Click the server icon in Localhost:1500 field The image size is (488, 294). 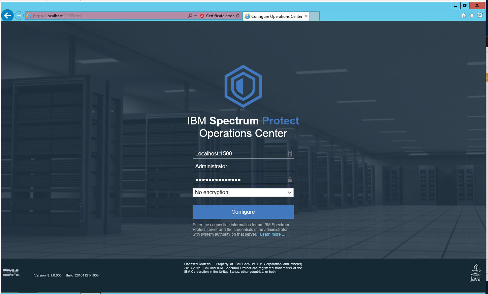point(290,154)
